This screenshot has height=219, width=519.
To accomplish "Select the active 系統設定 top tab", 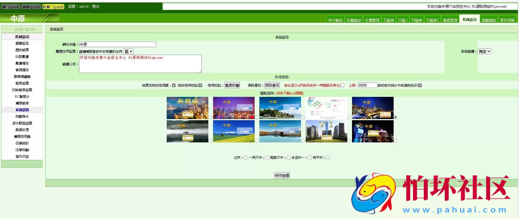I will click(470, 19).
